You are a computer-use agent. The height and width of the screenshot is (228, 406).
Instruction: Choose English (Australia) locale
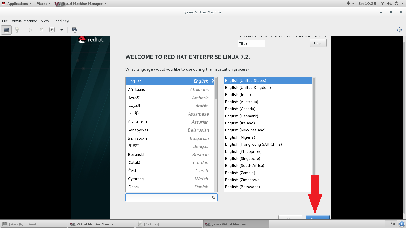[x=268, y=102]
